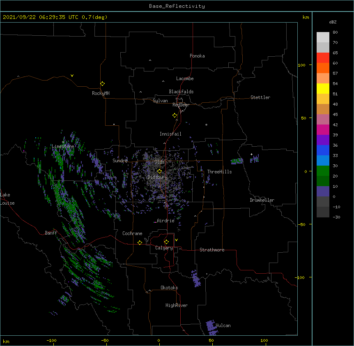
Task: Click the yellow diamond marker above Calgary label
Action: pos(166,242)
